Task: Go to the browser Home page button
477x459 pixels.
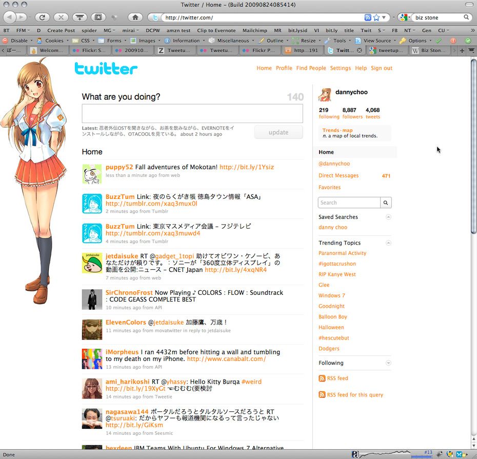Action: coord(135,17)
